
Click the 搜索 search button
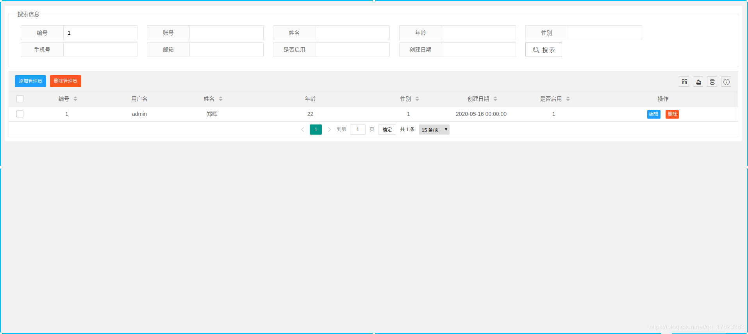pos(543,50)
